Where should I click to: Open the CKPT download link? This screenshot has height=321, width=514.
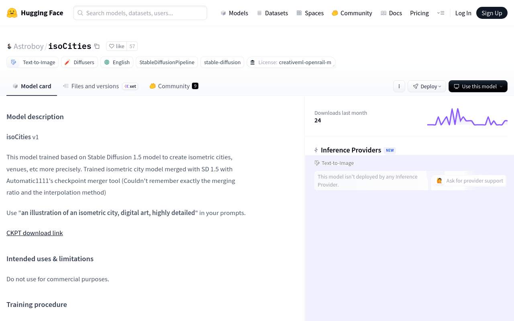pyautogui.click(x=35, y=233)
